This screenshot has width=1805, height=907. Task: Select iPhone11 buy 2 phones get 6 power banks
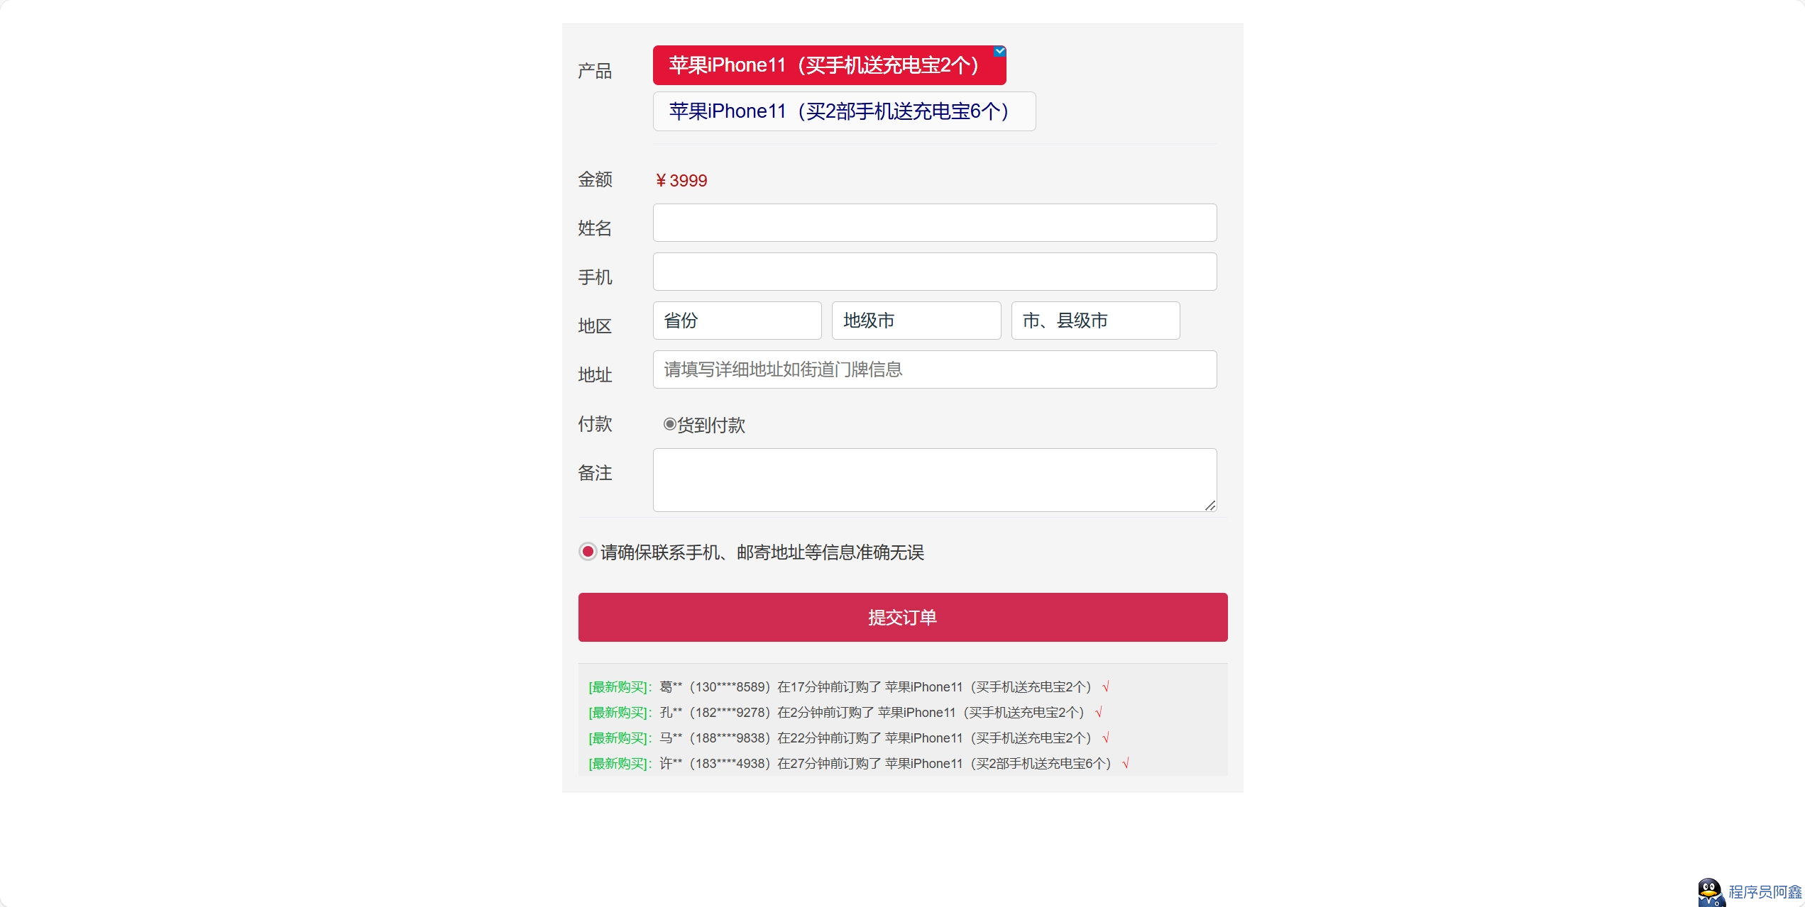tap(844, 111)
